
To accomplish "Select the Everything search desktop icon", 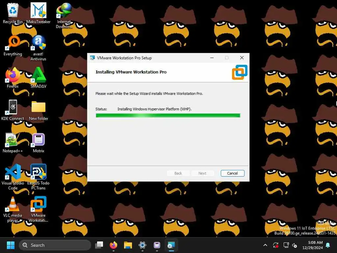I will pos(13,45).
